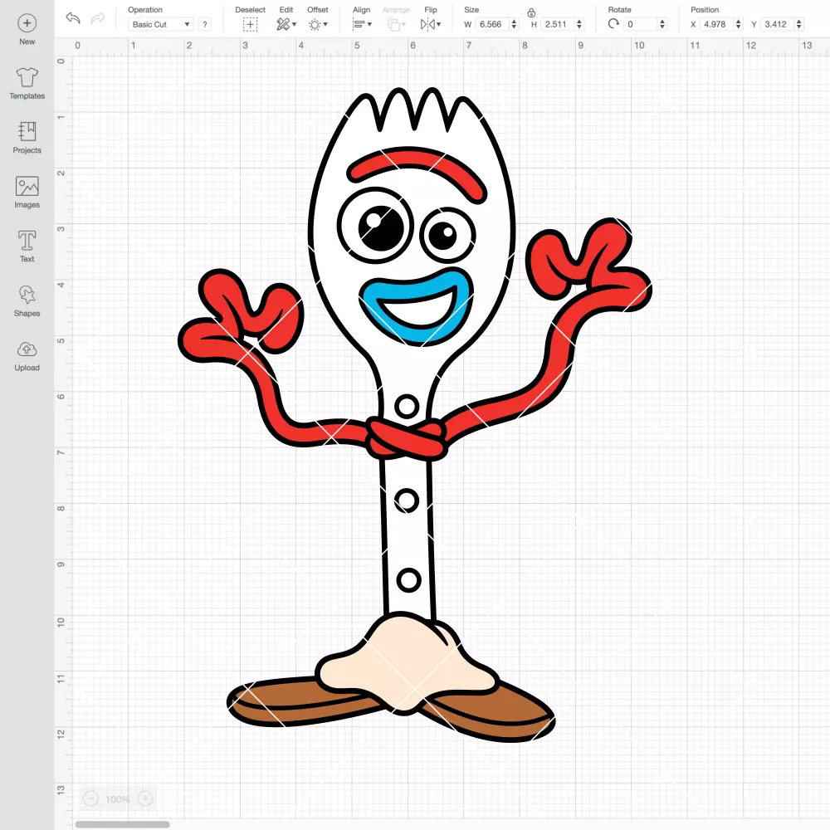The height and width of the screenshot is (830, 830).
Task: Expand the Align options
Action: click(362, 24)
